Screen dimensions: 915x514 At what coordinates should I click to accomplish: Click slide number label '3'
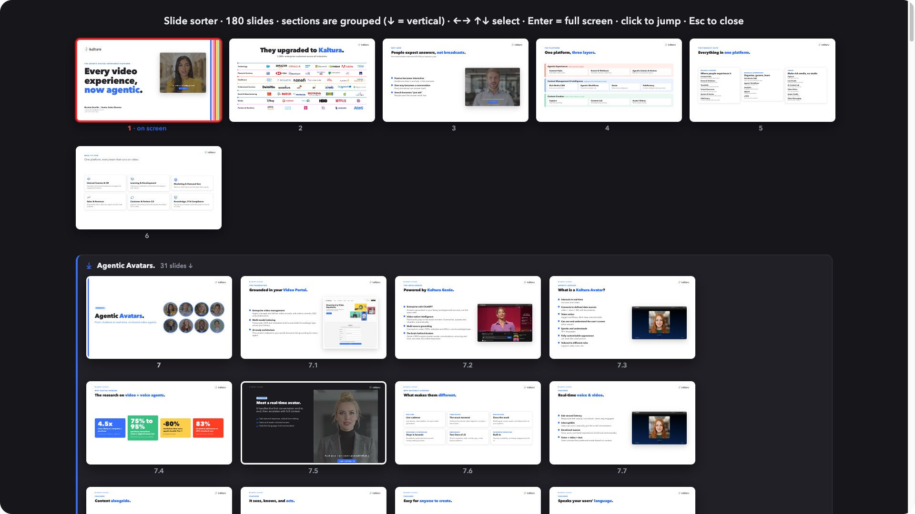point(454,128)
